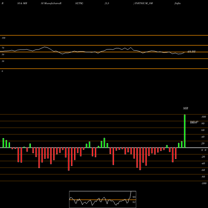Click the 'SI & MR' header label
This screenshot has height=208, width=208.
pyautogui.click(x=22, y=3)
